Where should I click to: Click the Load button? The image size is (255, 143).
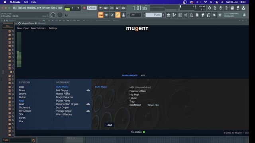109,125
